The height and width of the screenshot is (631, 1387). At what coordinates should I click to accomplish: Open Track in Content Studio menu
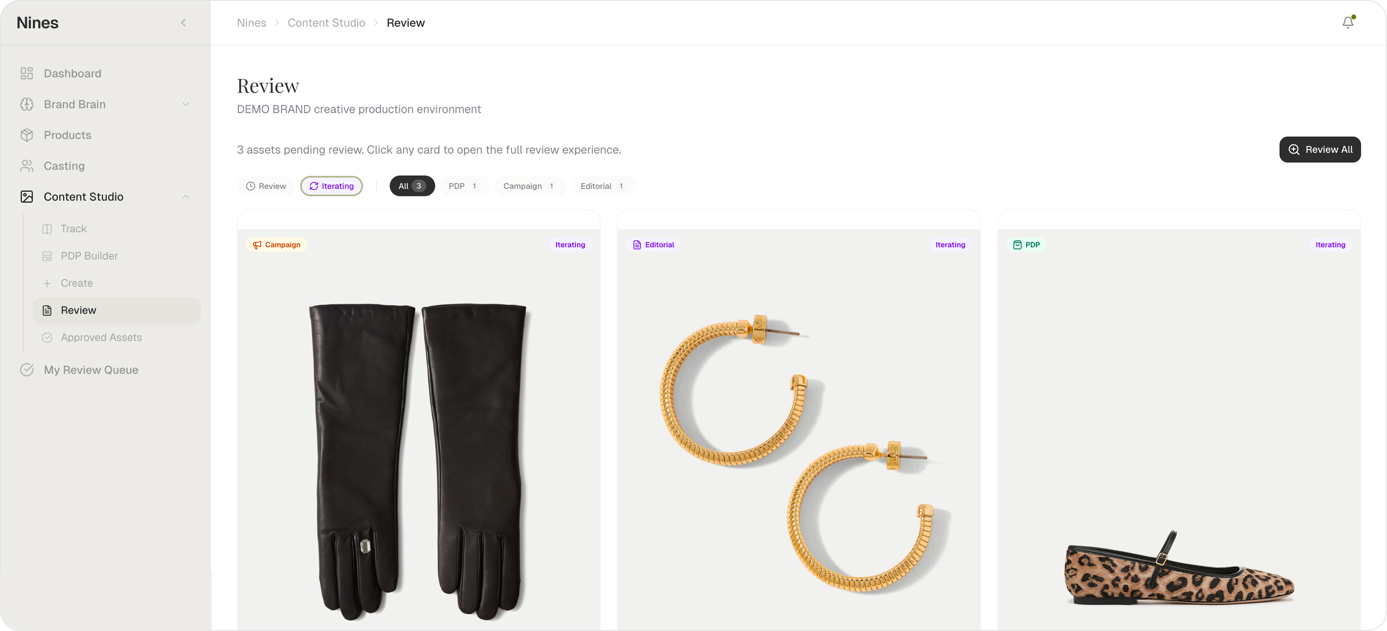click(74, 229)
